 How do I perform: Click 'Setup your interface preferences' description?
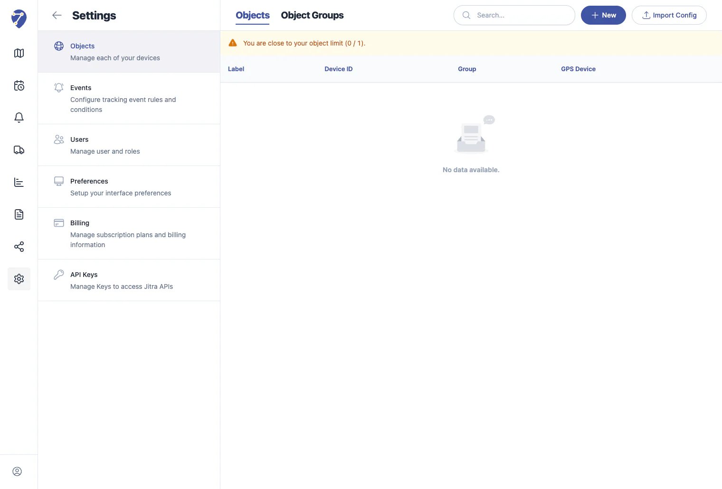click(121, 193)
